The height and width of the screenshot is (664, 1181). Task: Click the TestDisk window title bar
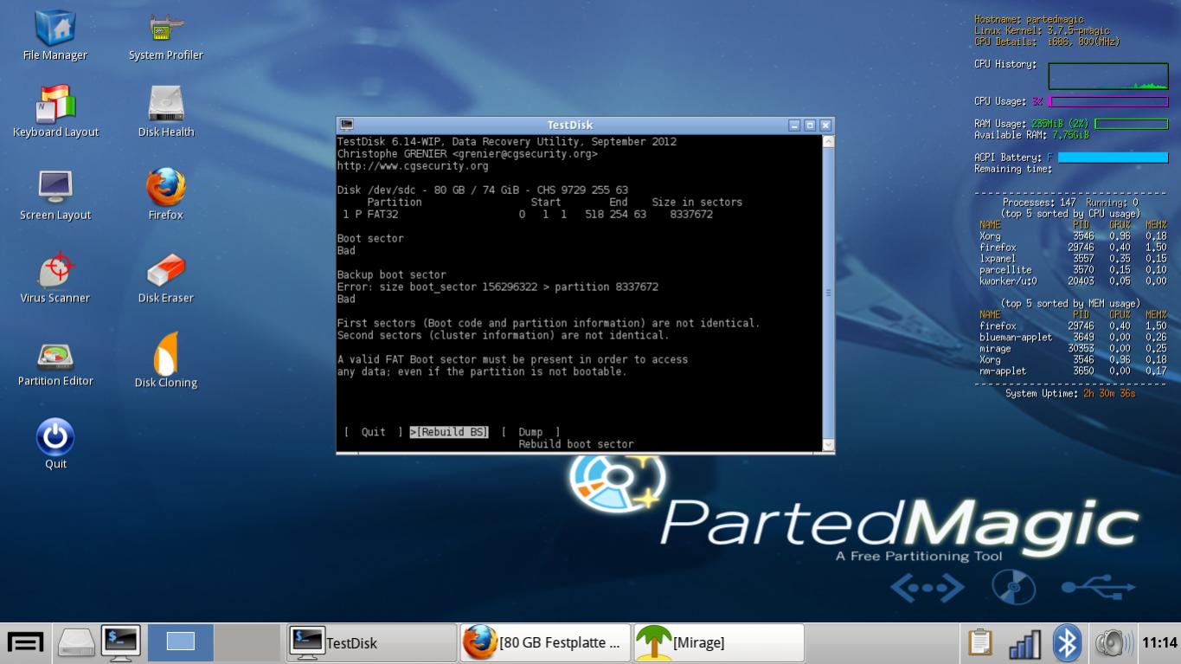pos(570,125)
